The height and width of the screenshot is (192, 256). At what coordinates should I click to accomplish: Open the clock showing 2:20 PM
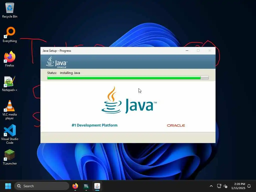click(x=238, y=186)
